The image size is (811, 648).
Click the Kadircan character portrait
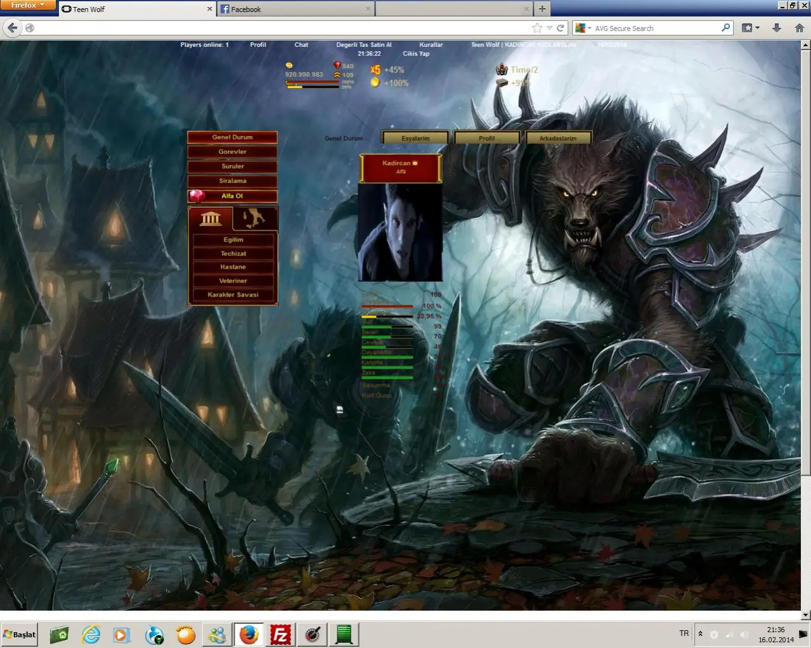point(400,232)
